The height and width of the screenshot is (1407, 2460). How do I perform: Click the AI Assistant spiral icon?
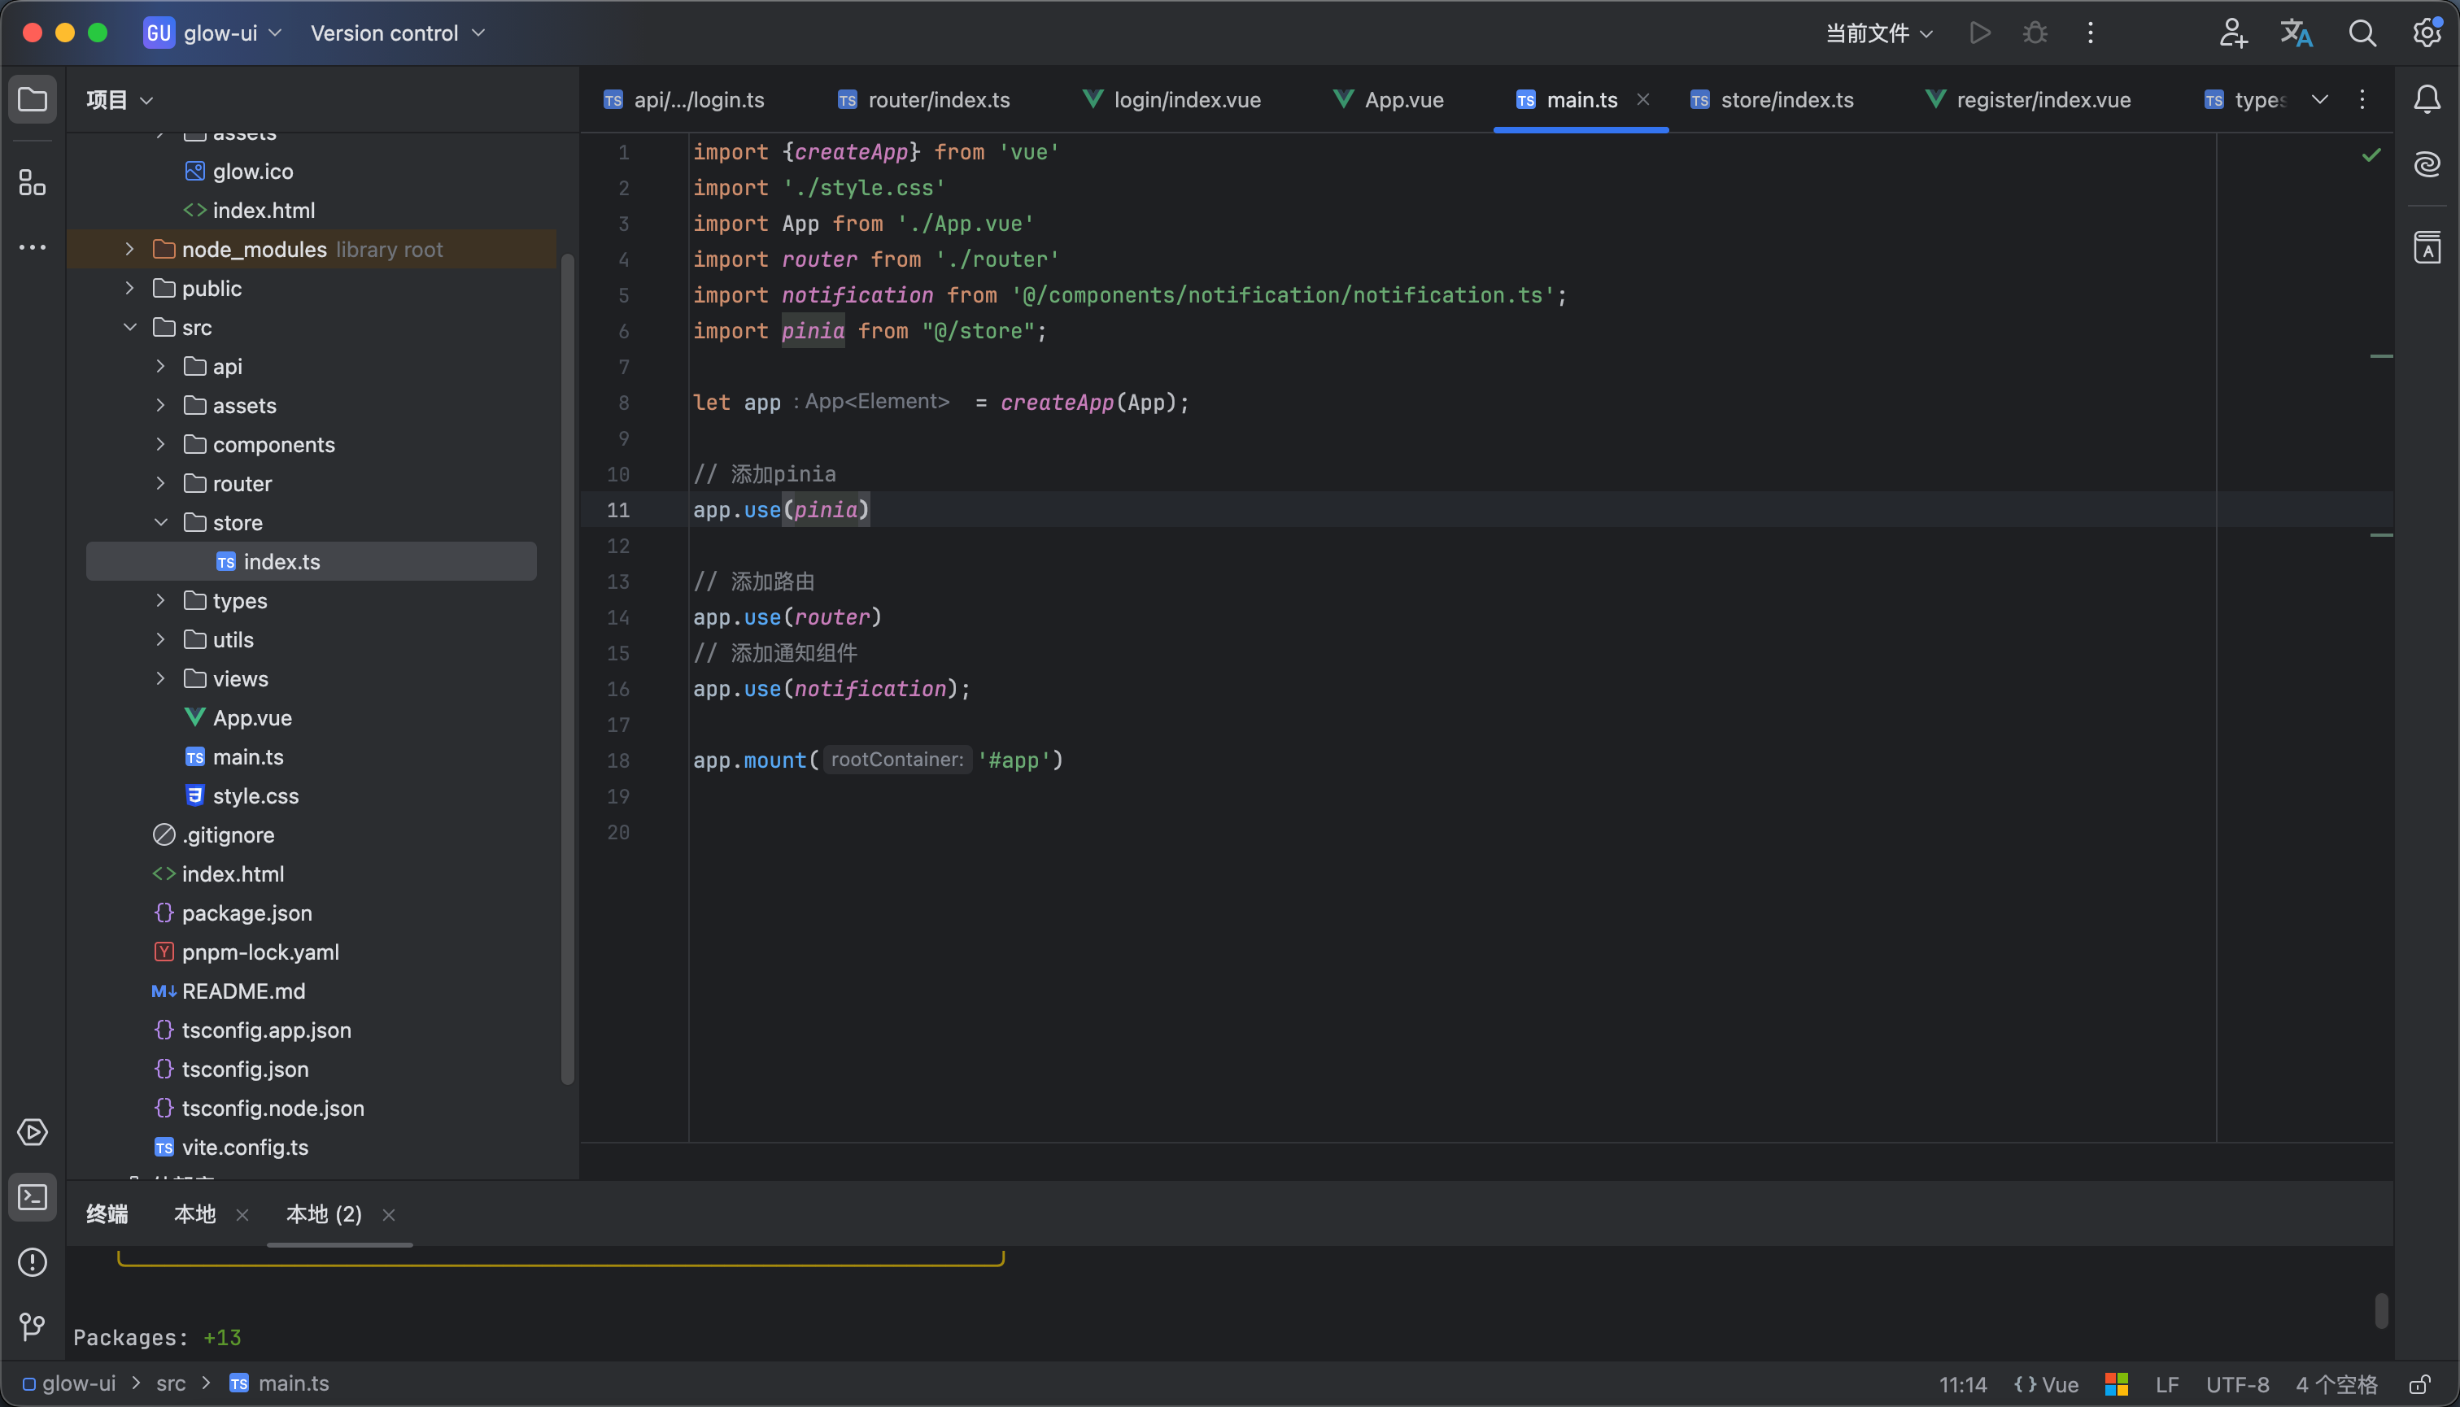pyautogui.click(x=2427, y=163)
